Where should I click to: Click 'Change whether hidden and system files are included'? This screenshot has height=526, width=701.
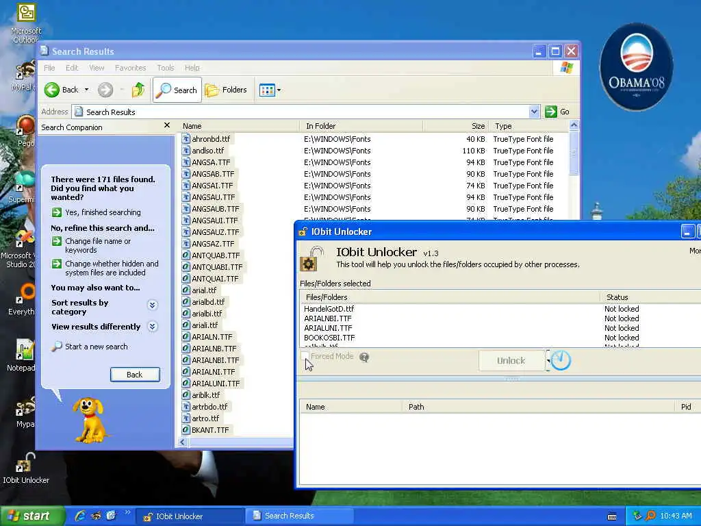(x=112, y=268)
